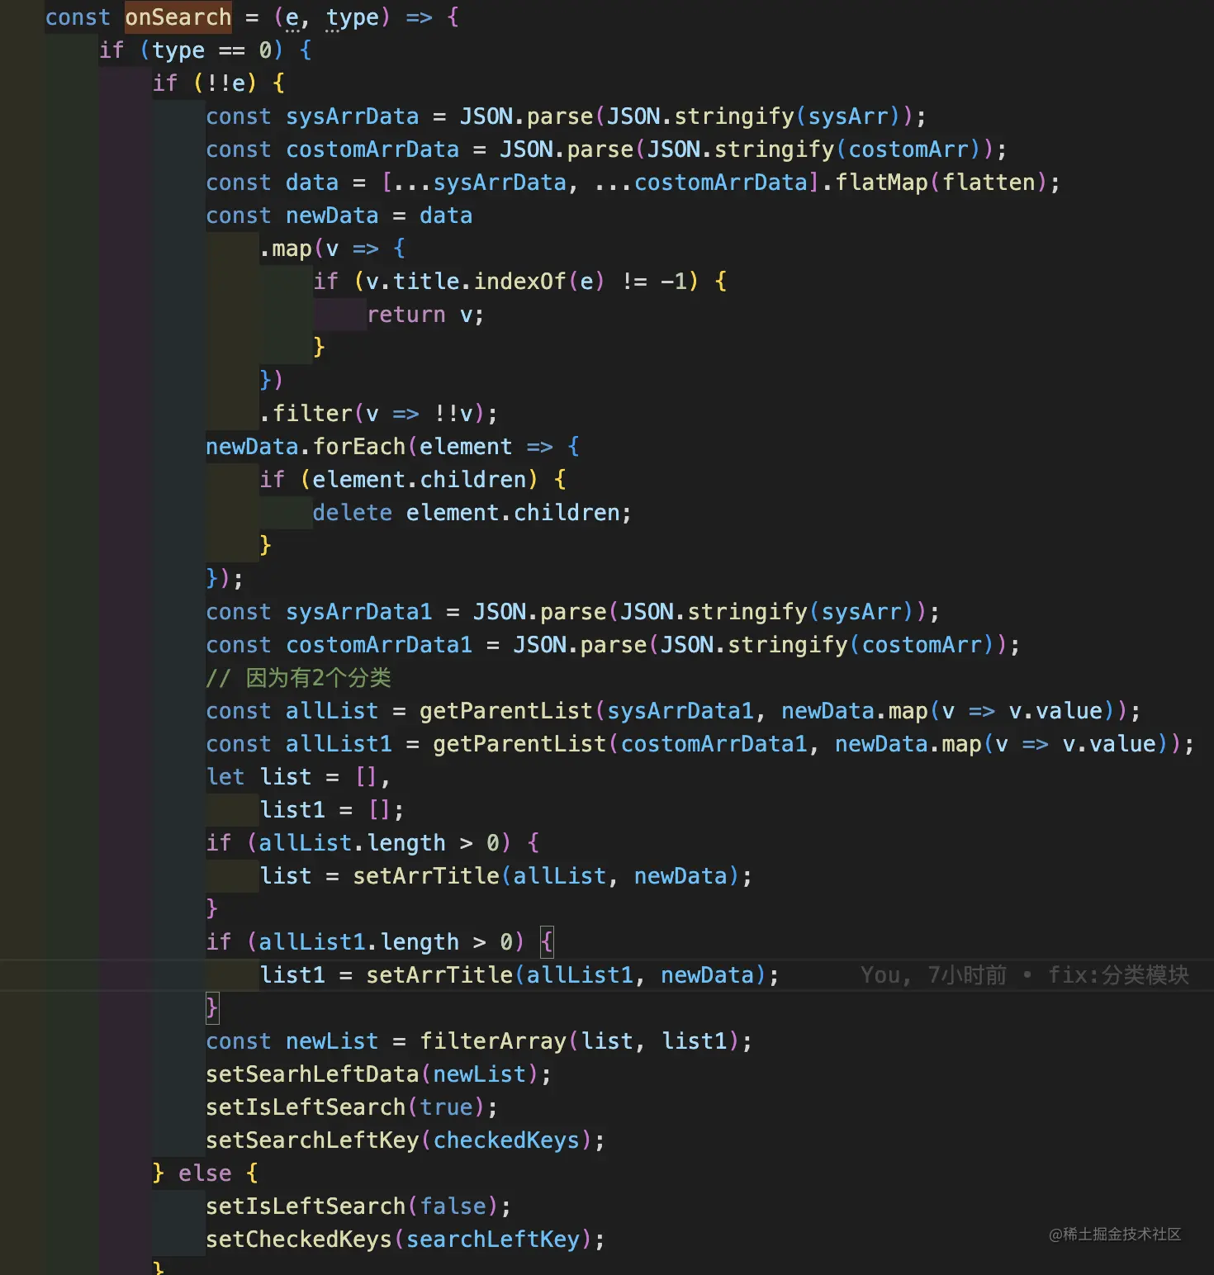Click 'list1 = setArrTitle(allList1, newData)'
The width and height of the screenshot is (1214, 1275).
513,975
